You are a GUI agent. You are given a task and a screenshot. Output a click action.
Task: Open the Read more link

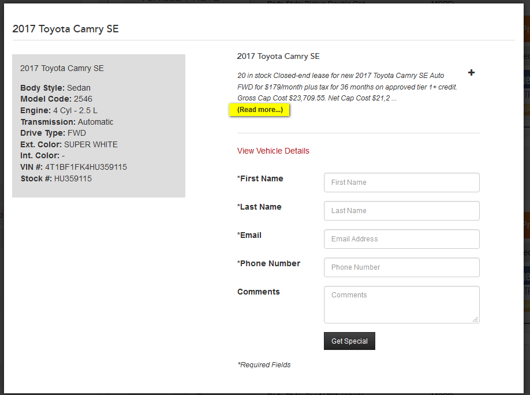tap(260, 110)
